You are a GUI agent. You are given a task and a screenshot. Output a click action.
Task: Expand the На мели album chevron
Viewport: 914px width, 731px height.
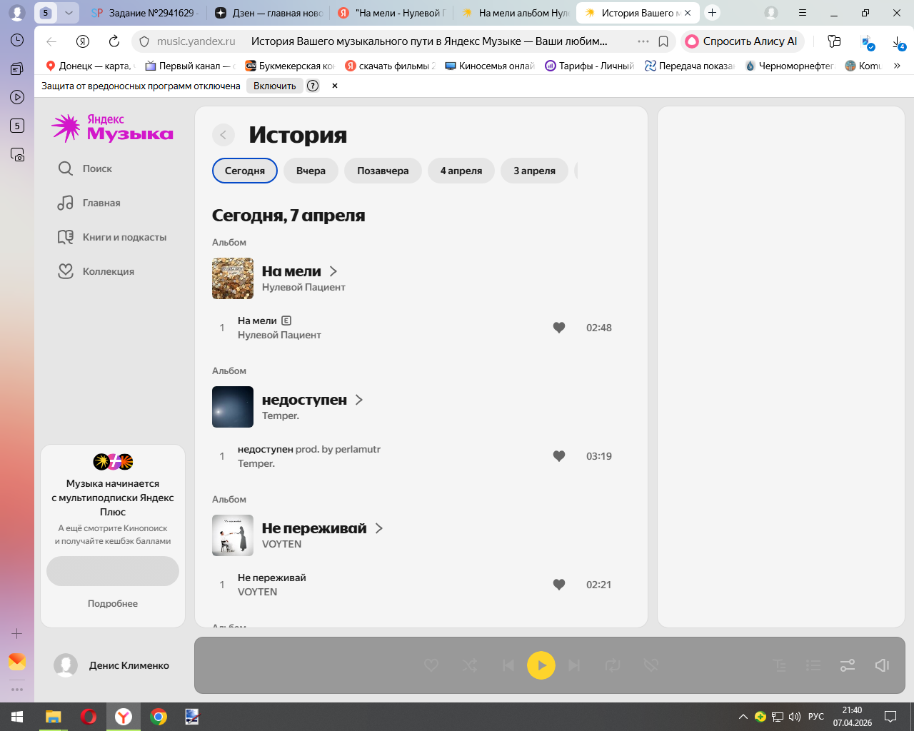pyautogui.click(x=333, y=271)
